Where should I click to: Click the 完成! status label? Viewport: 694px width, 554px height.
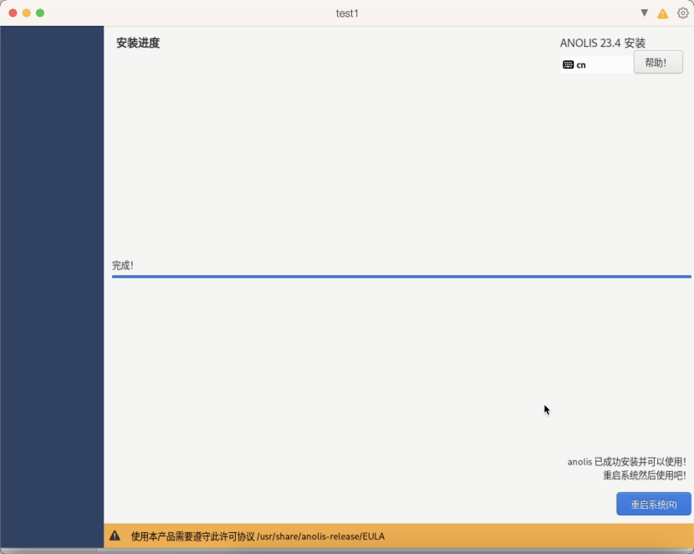pyautogui.click(x=123, y=265)
